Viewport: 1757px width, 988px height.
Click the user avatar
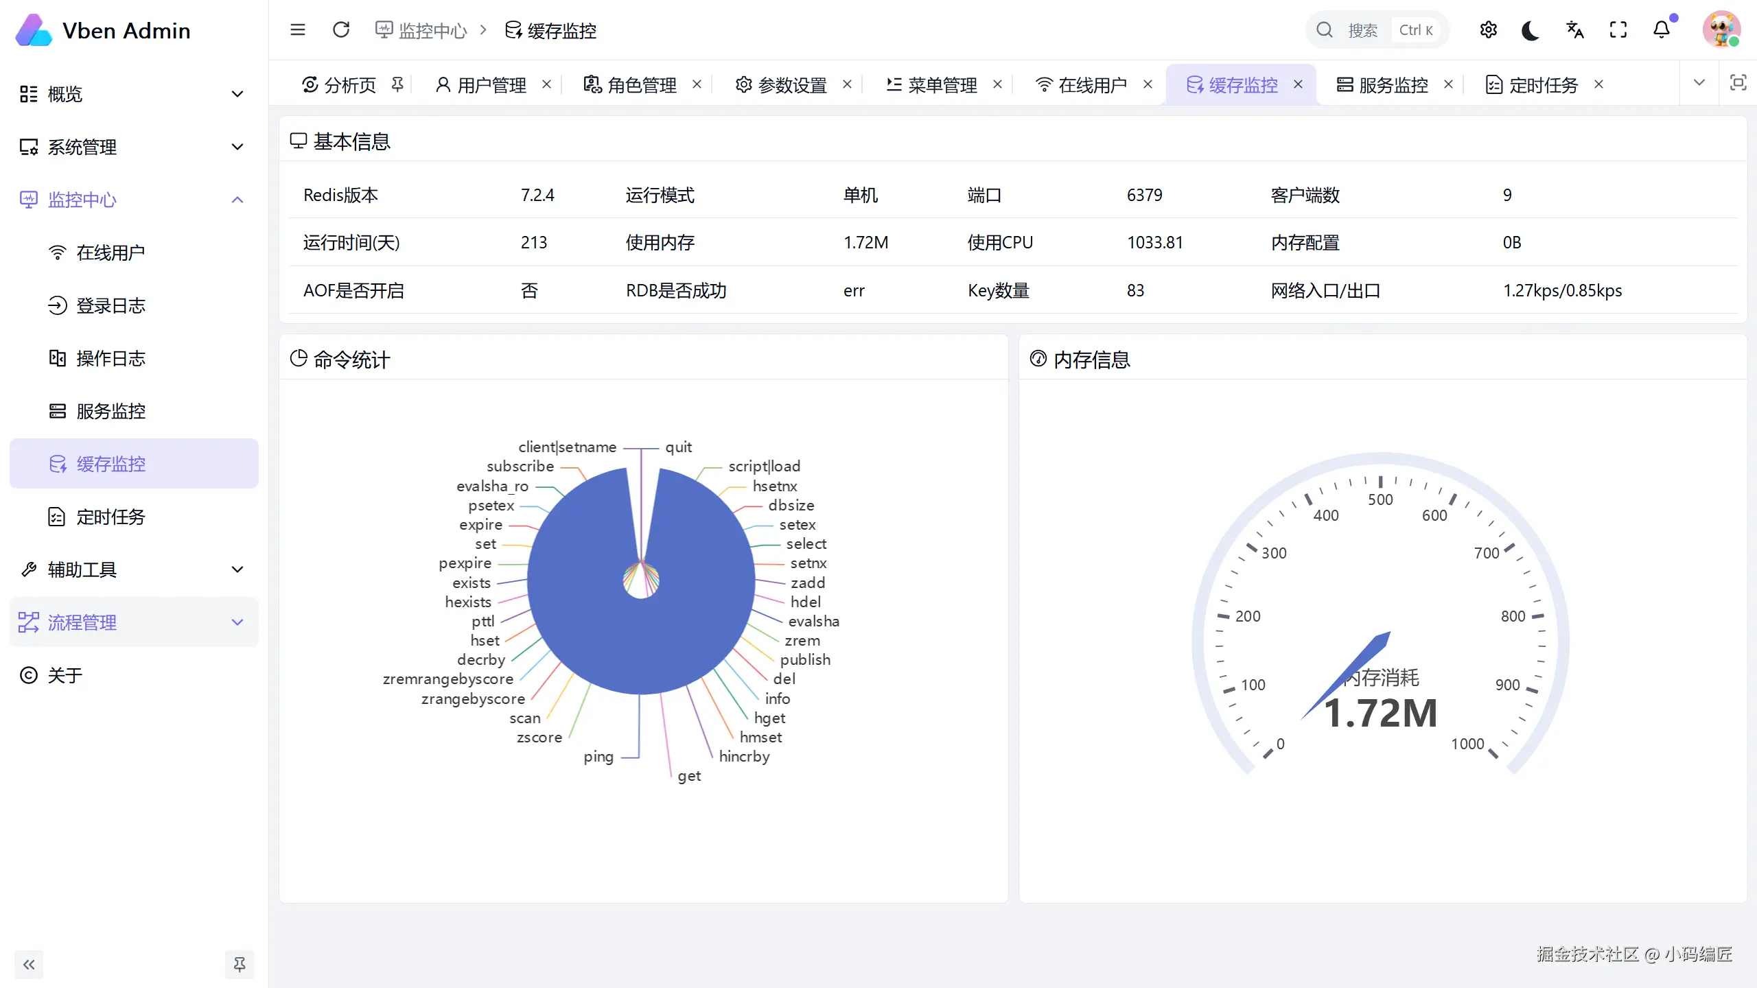coord(1721,30)
